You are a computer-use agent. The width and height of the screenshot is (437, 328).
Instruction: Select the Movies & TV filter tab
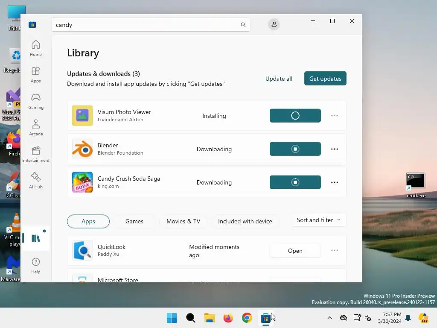(x=183, y=221)
